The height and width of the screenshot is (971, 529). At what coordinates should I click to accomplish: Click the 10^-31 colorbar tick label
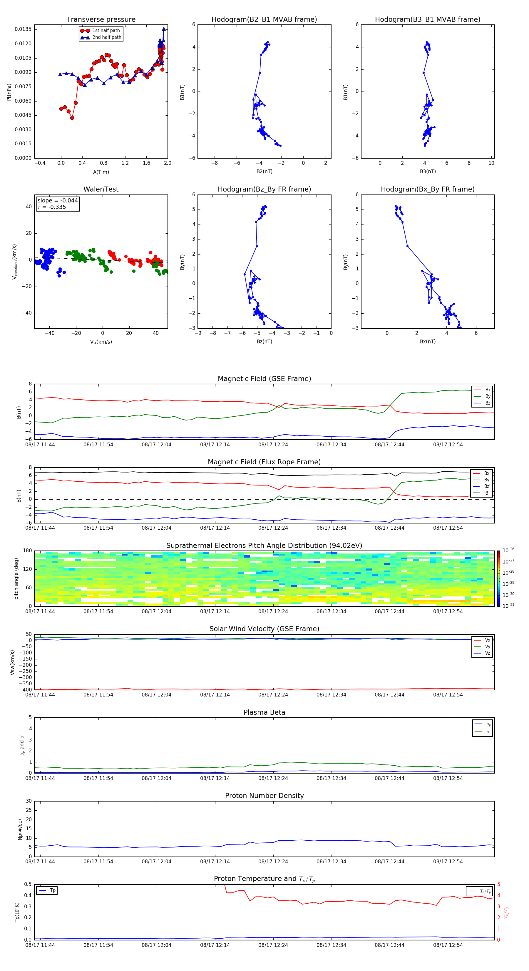508,606
